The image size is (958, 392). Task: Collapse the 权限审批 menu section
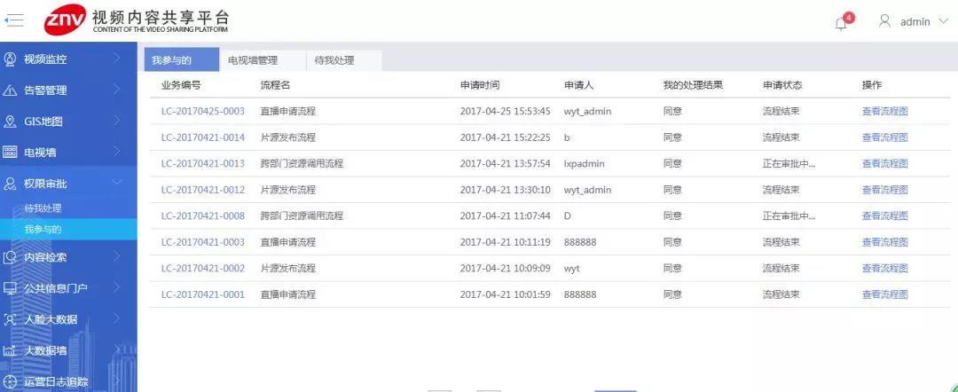(116, 184)
